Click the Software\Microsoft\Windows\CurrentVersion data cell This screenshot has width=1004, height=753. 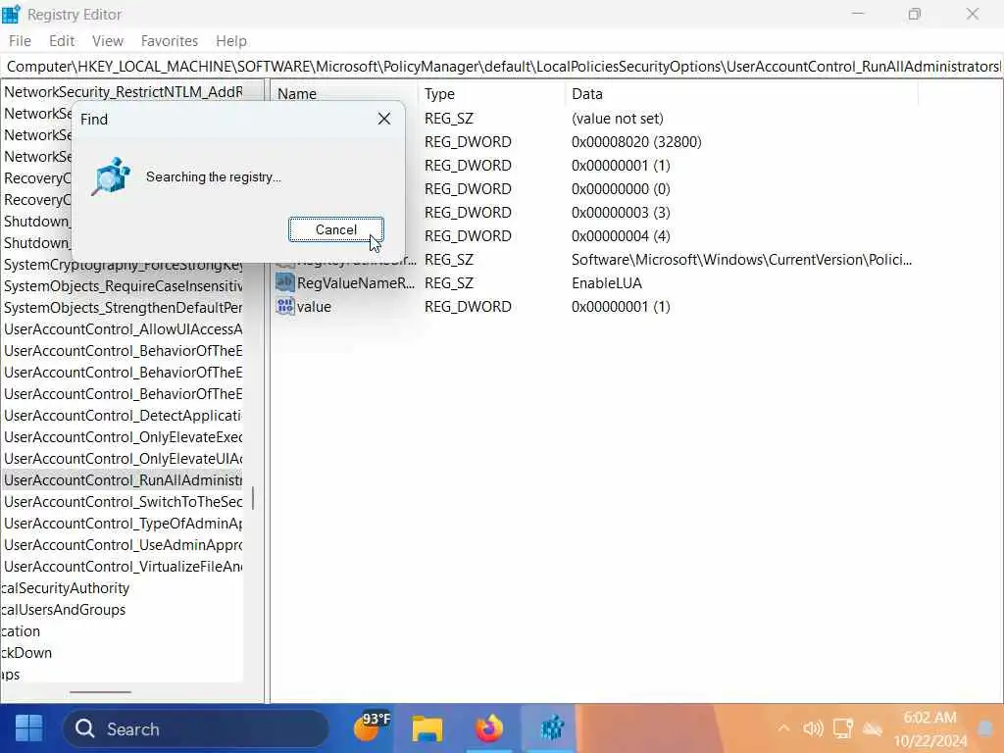(741, 260)
